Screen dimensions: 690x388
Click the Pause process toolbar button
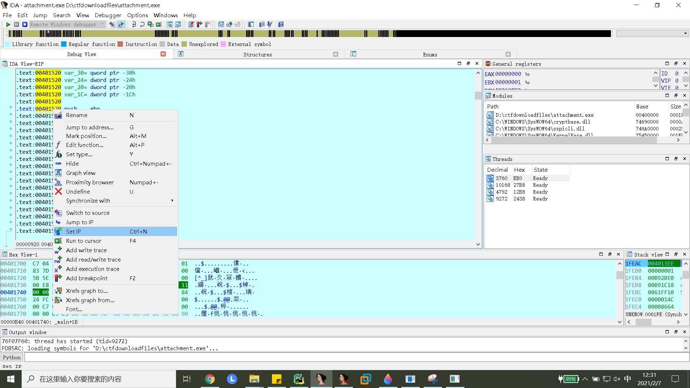tap(17, 24)
